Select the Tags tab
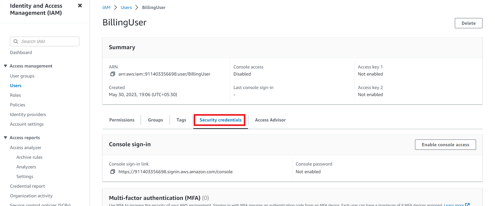The height and width of the screenshot is (206, 495). point(181,120)
